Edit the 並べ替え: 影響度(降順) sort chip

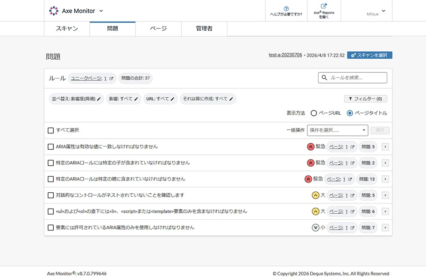point(76,99)
